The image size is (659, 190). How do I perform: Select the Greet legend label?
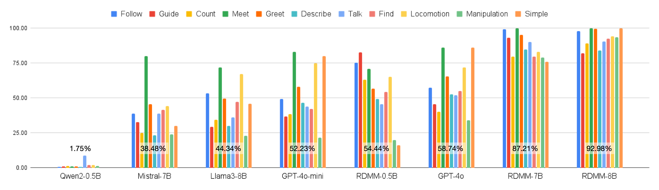(x=275, y=14)
